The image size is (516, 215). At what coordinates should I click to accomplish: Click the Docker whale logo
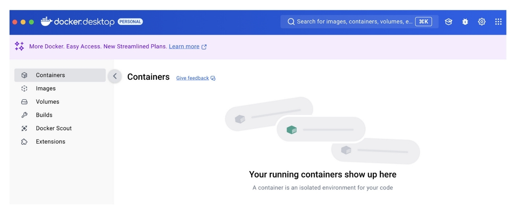[x=47, y=21]
